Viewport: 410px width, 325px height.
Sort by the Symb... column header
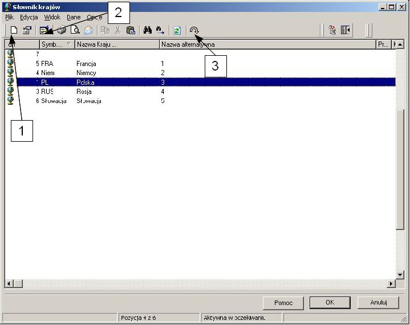coord(57,44)
